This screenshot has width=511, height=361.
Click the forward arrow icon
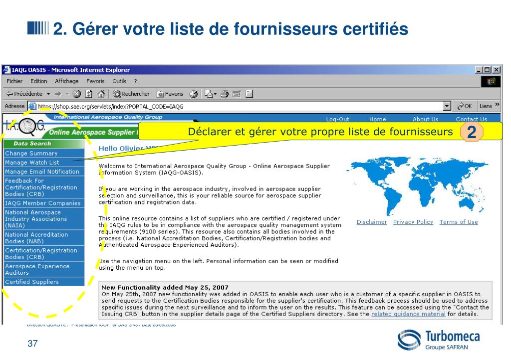(58, 94)
